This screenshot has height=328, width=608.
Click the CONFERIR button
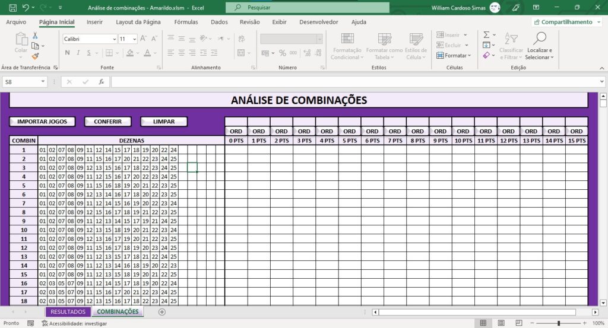(108, 122)
